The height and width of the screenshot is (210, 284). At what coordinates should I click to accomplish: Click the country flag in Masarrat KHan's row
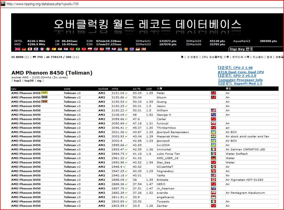[214, 136]
